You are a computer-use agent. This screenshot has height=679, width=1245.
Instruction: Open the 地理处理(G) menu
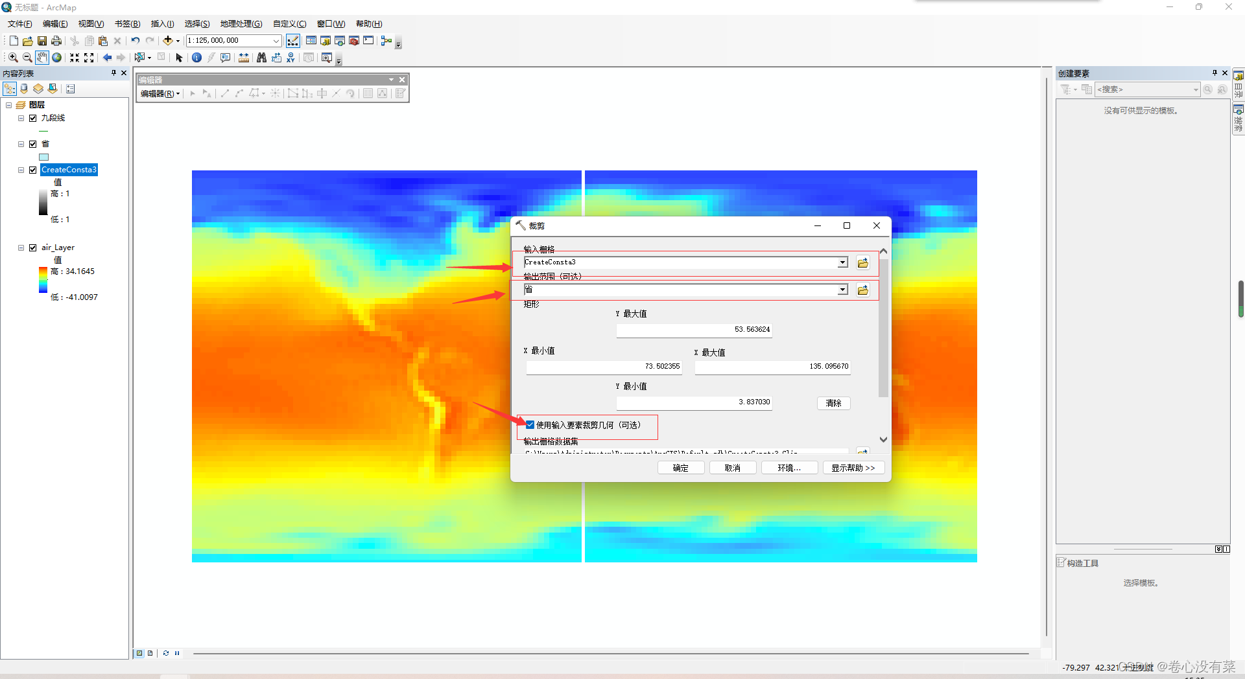(x=241, y=24)
